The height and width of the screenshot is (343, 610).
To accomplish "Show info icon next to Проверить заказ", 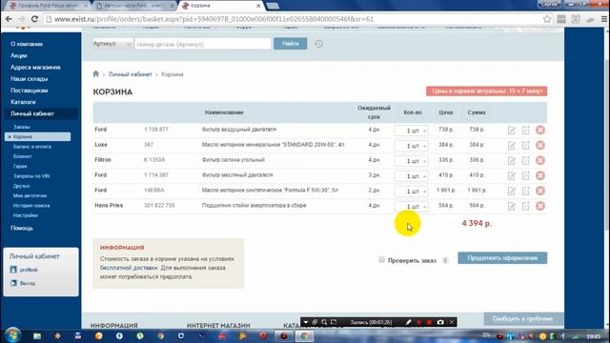I will (x=445, y=260).
